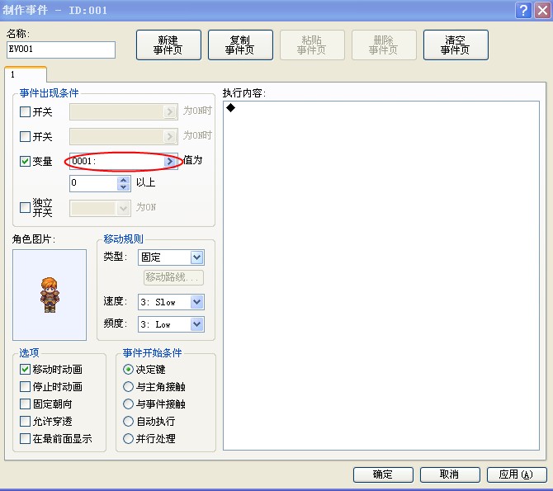553x491 pixels.
Task: Click 确定 to confirm the event
Action: click(x=383, y=474)
